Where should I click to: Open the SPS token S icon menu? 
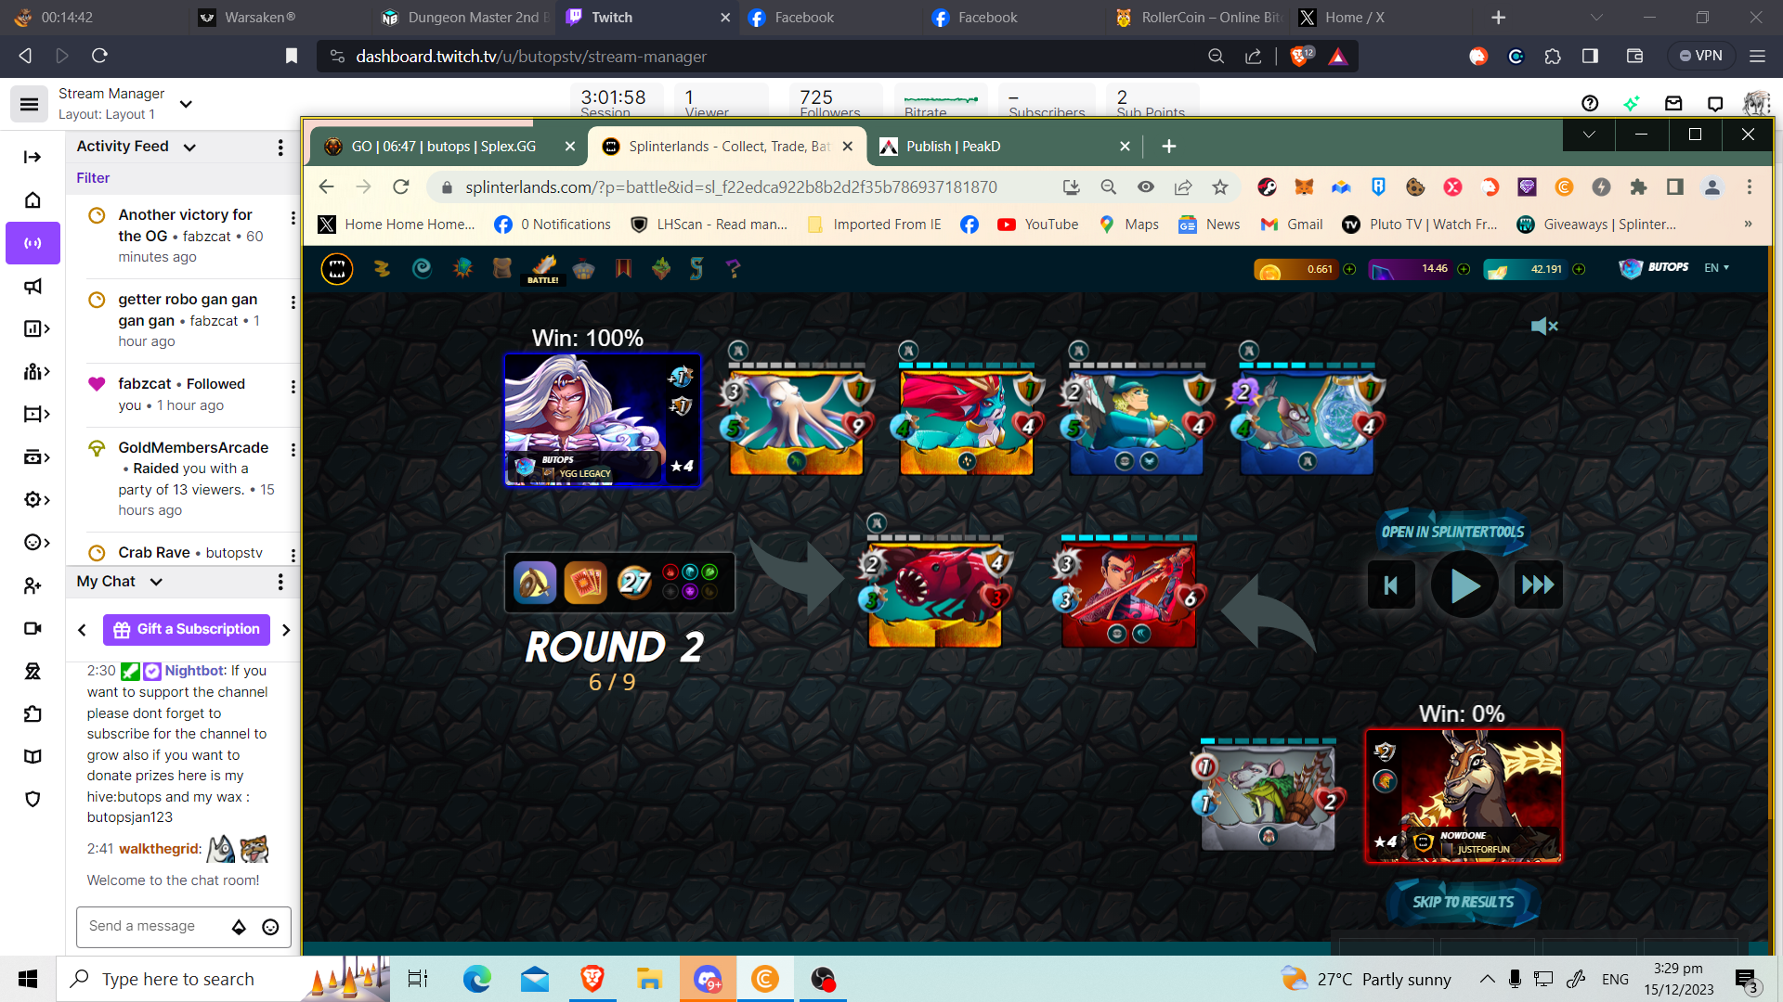click(696, 269)
